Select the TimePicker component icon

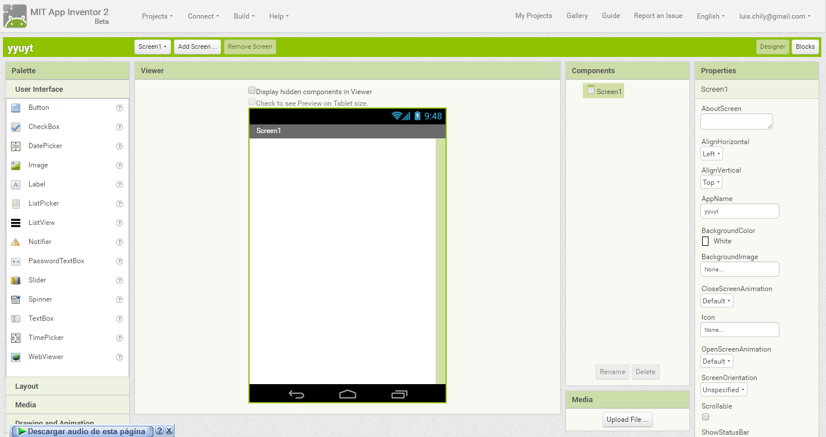coord(15,338)
